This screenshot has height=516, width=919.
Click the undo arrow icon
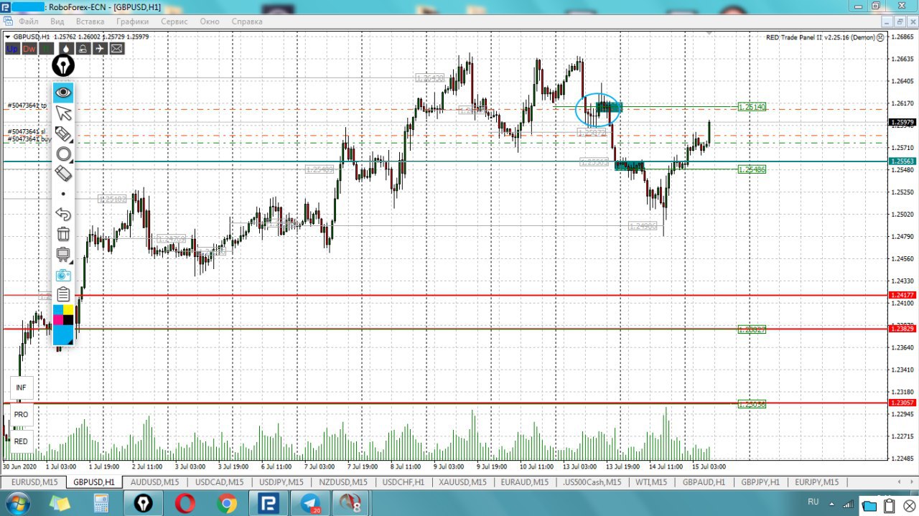tap(63, 214)
